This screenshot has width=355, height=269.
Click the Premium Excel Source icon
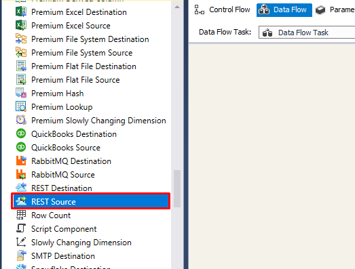[21, 25]
